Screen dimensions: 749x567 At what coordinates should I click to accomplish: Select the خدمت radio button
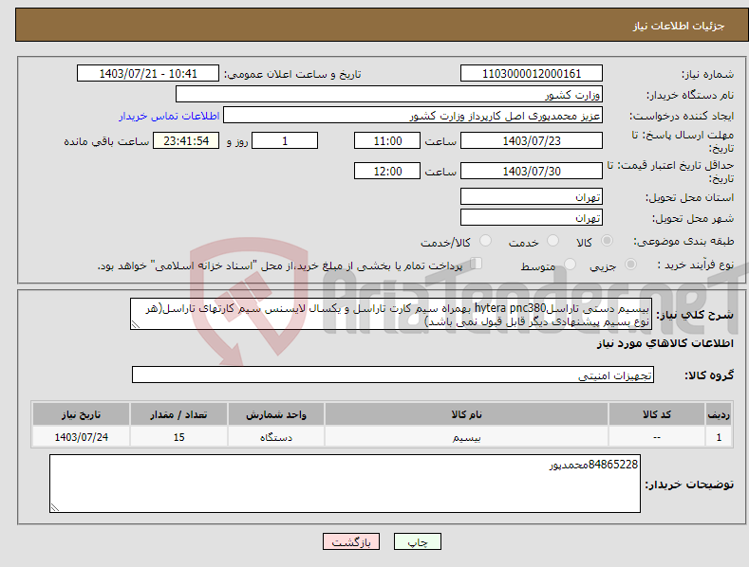552,241
